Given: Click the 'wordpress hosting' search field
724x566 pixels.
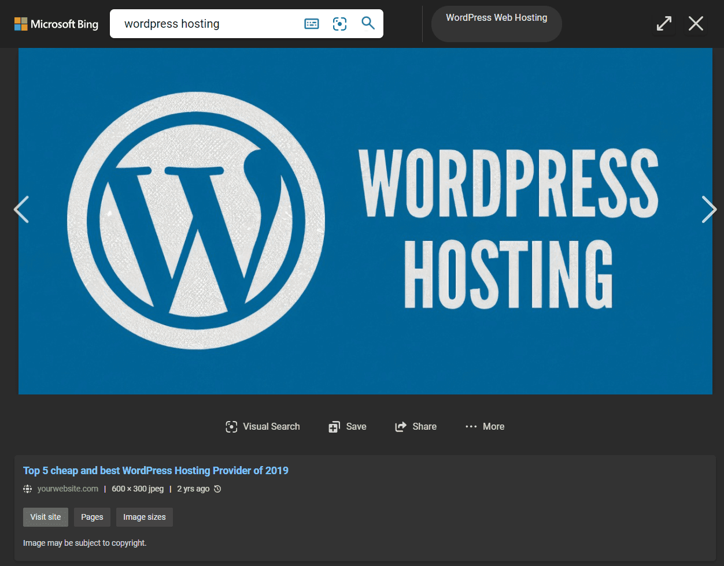Looking at the screenshot, I should [x=208, y=24].
